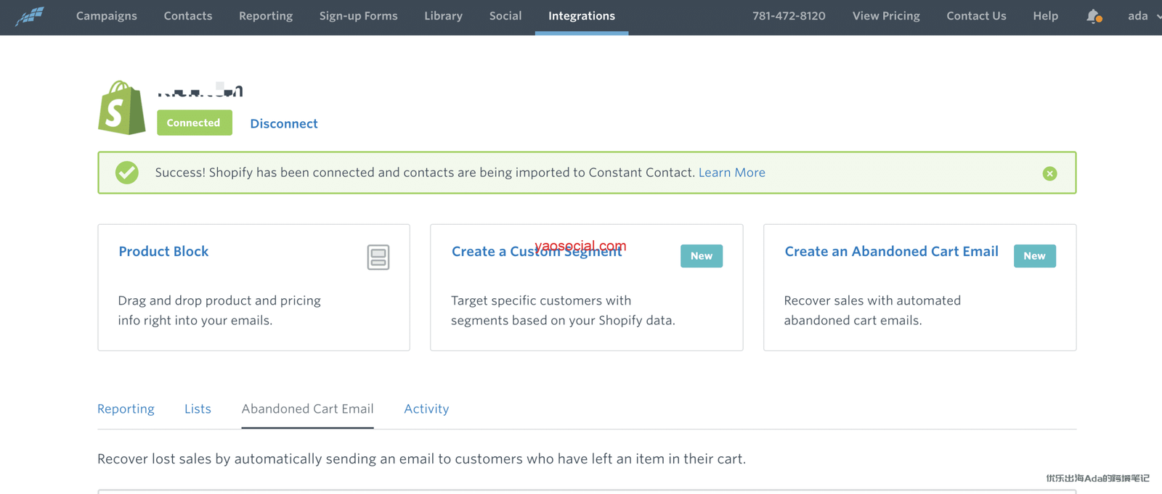The image size is (1162, 494).
Task: Open Create an Abandoned Cart Email
Action: (891, 252)
